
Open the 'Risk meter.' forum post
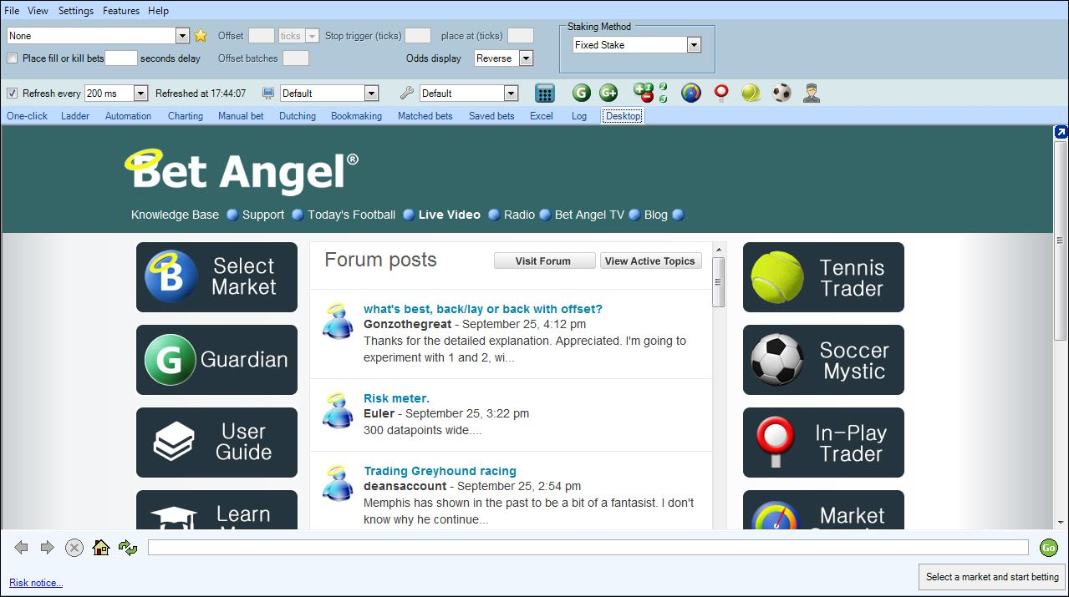[396, 398]
